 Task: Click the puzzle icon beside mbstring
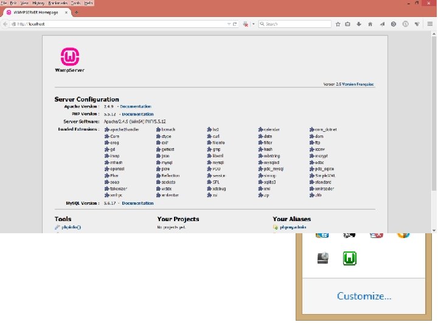tap(260, 156)
